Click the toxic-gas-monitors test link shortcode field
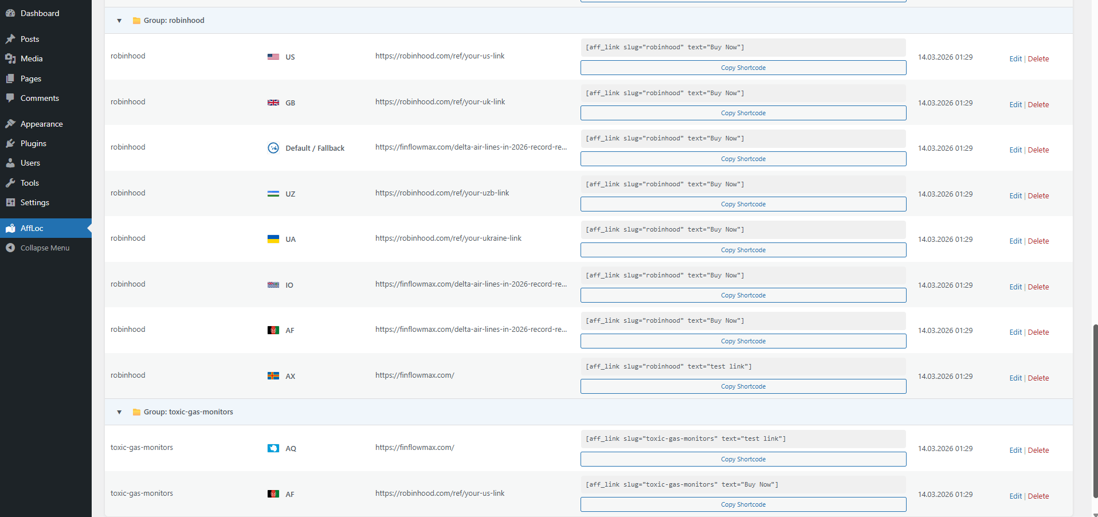Viewport: 1098px width, 517px height. point(743,438)
